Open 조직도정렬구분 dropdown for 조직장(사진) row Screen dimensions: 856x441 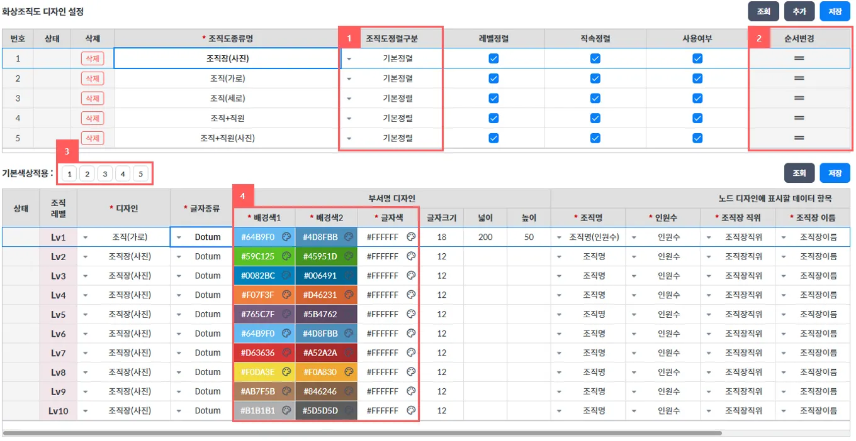click(x=349, y=59)
